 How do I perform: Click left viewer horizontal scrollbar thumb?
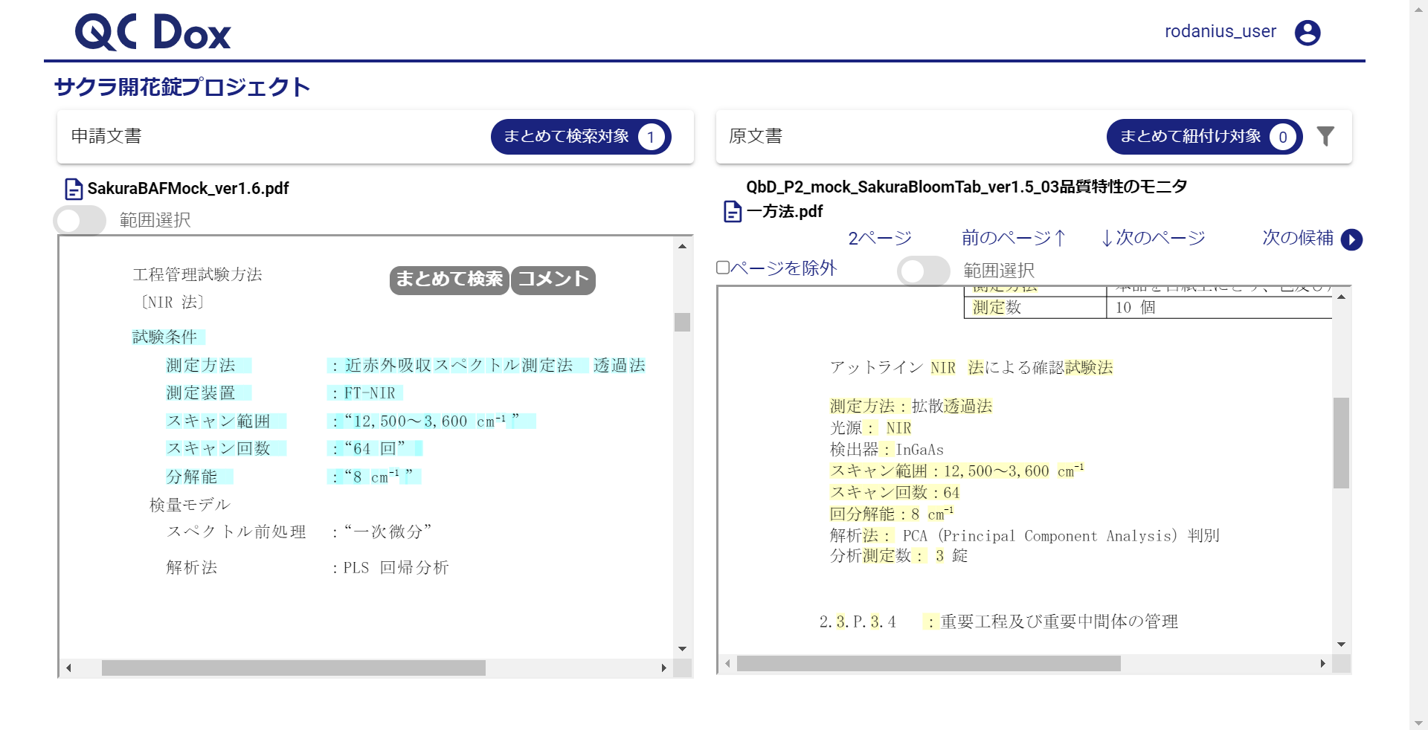(x=294, y=668)
